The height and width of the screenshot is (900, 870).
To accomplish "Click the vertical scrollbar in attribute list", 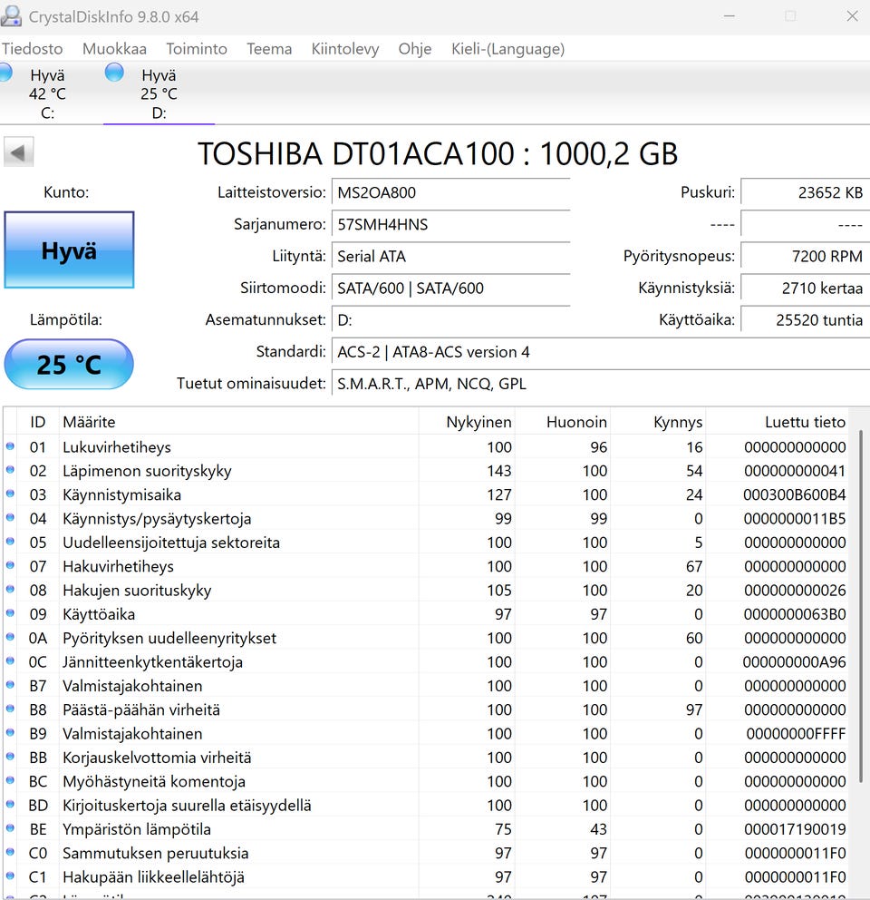I will [x=861, y=608].
